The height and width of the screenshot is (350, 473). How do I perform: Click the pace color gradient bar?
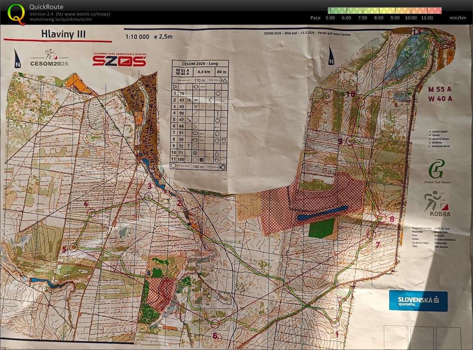tap(384, 11)
